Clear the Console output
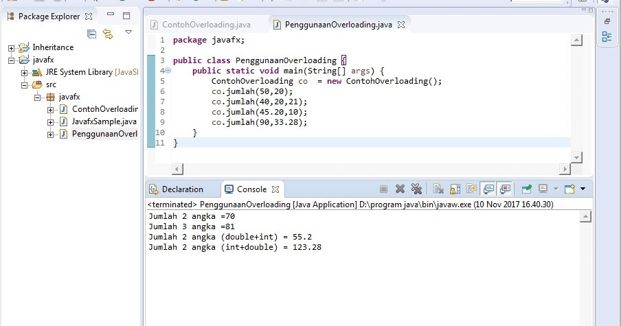Screen dimensions: 621x326 coord(438,189)
